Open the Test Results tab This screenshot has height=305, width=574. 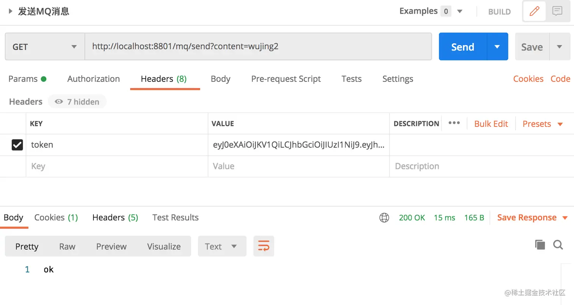coord(175,218)
